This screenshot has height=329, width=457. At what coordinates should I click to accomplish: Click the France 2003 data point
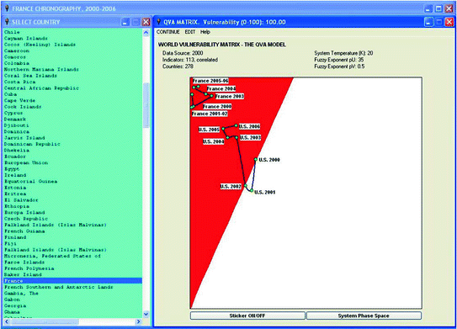211,96
